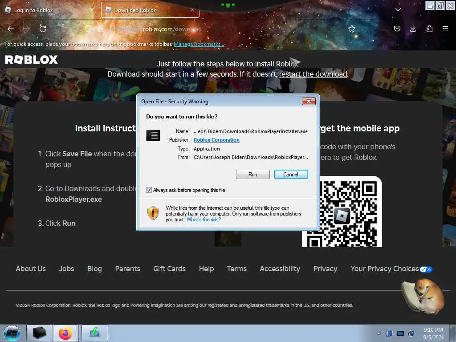Click the Application type text
The image size is (456, 342).
click(x=207, y=149)
